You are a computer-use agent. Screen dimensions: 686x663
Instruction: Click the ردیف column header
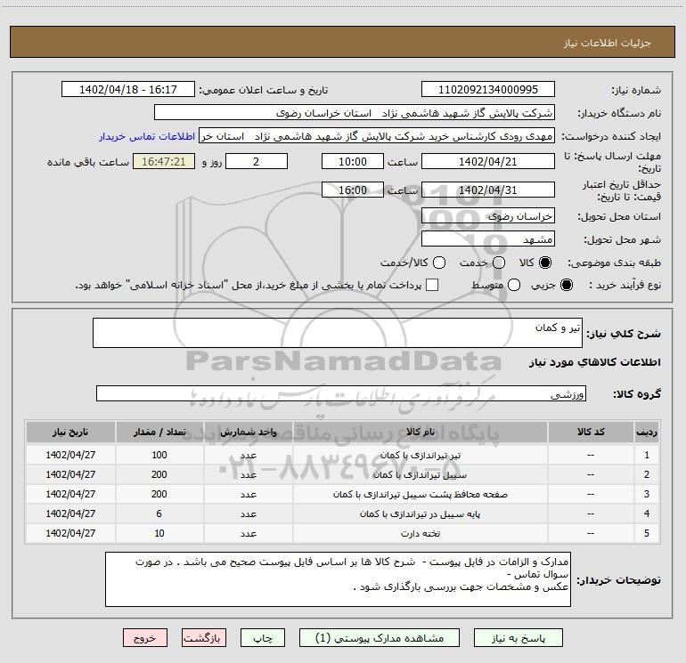(647, 433)
